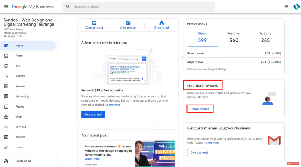Open the hamburger main menu
Viewport: 301px width, 167px height.
tap(6, 7)
